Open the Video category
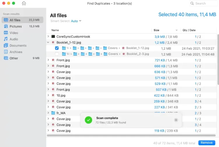Viewport: 219px width, 147px height. click(22, 33)
